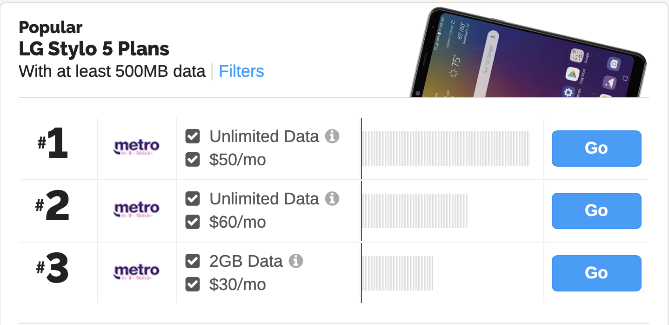Click Metro logo in plan #2
669x325 pixels.
[x=137, y=210]
